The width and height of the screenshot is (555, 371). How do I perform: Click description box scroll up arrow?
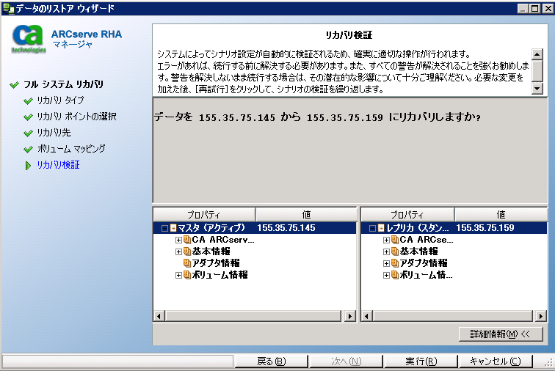pos(537,54)
